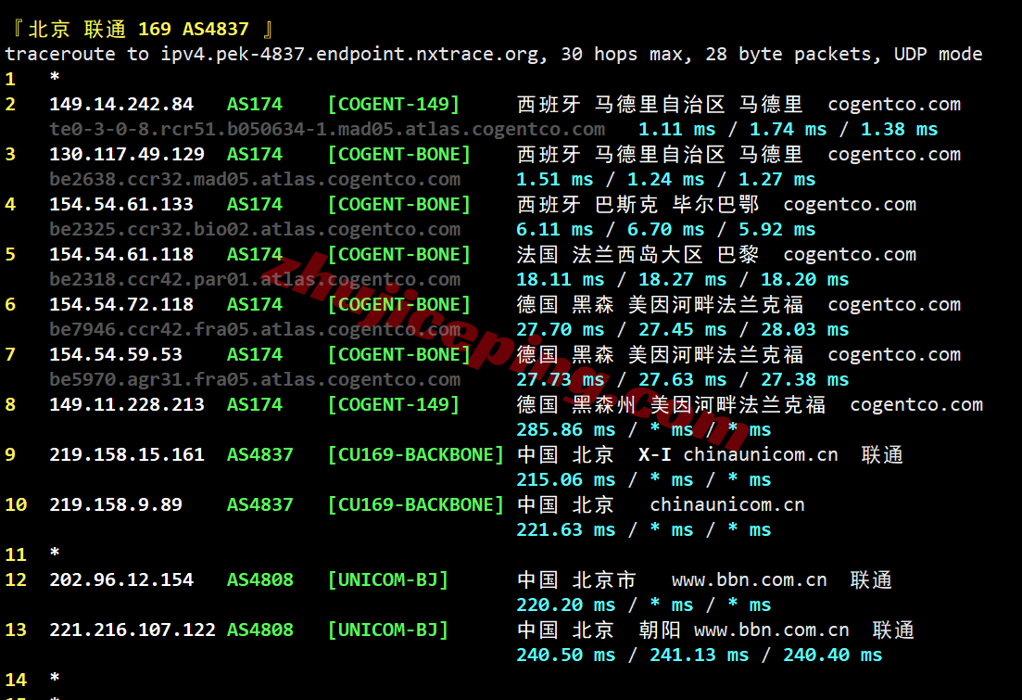The height and width of the screenshot is (700, 1022).
Task: Select IP address 221.216.107.122
Action: [x=132, y=630]
